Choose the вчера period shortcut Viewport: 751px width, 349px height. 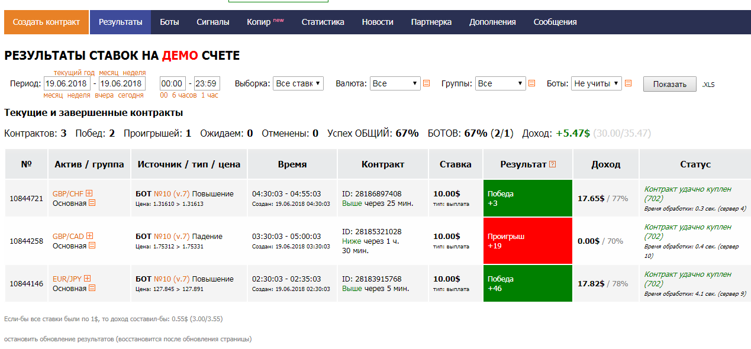click(x=104, y=95)
